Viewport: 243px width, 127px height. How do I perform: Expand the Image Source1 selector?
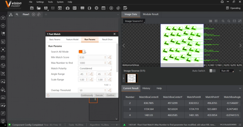(134, 21)
